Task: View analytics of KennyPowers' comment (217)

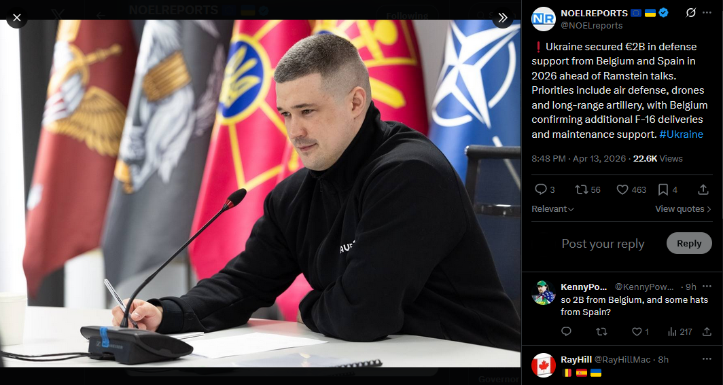Action: (680, 331)
